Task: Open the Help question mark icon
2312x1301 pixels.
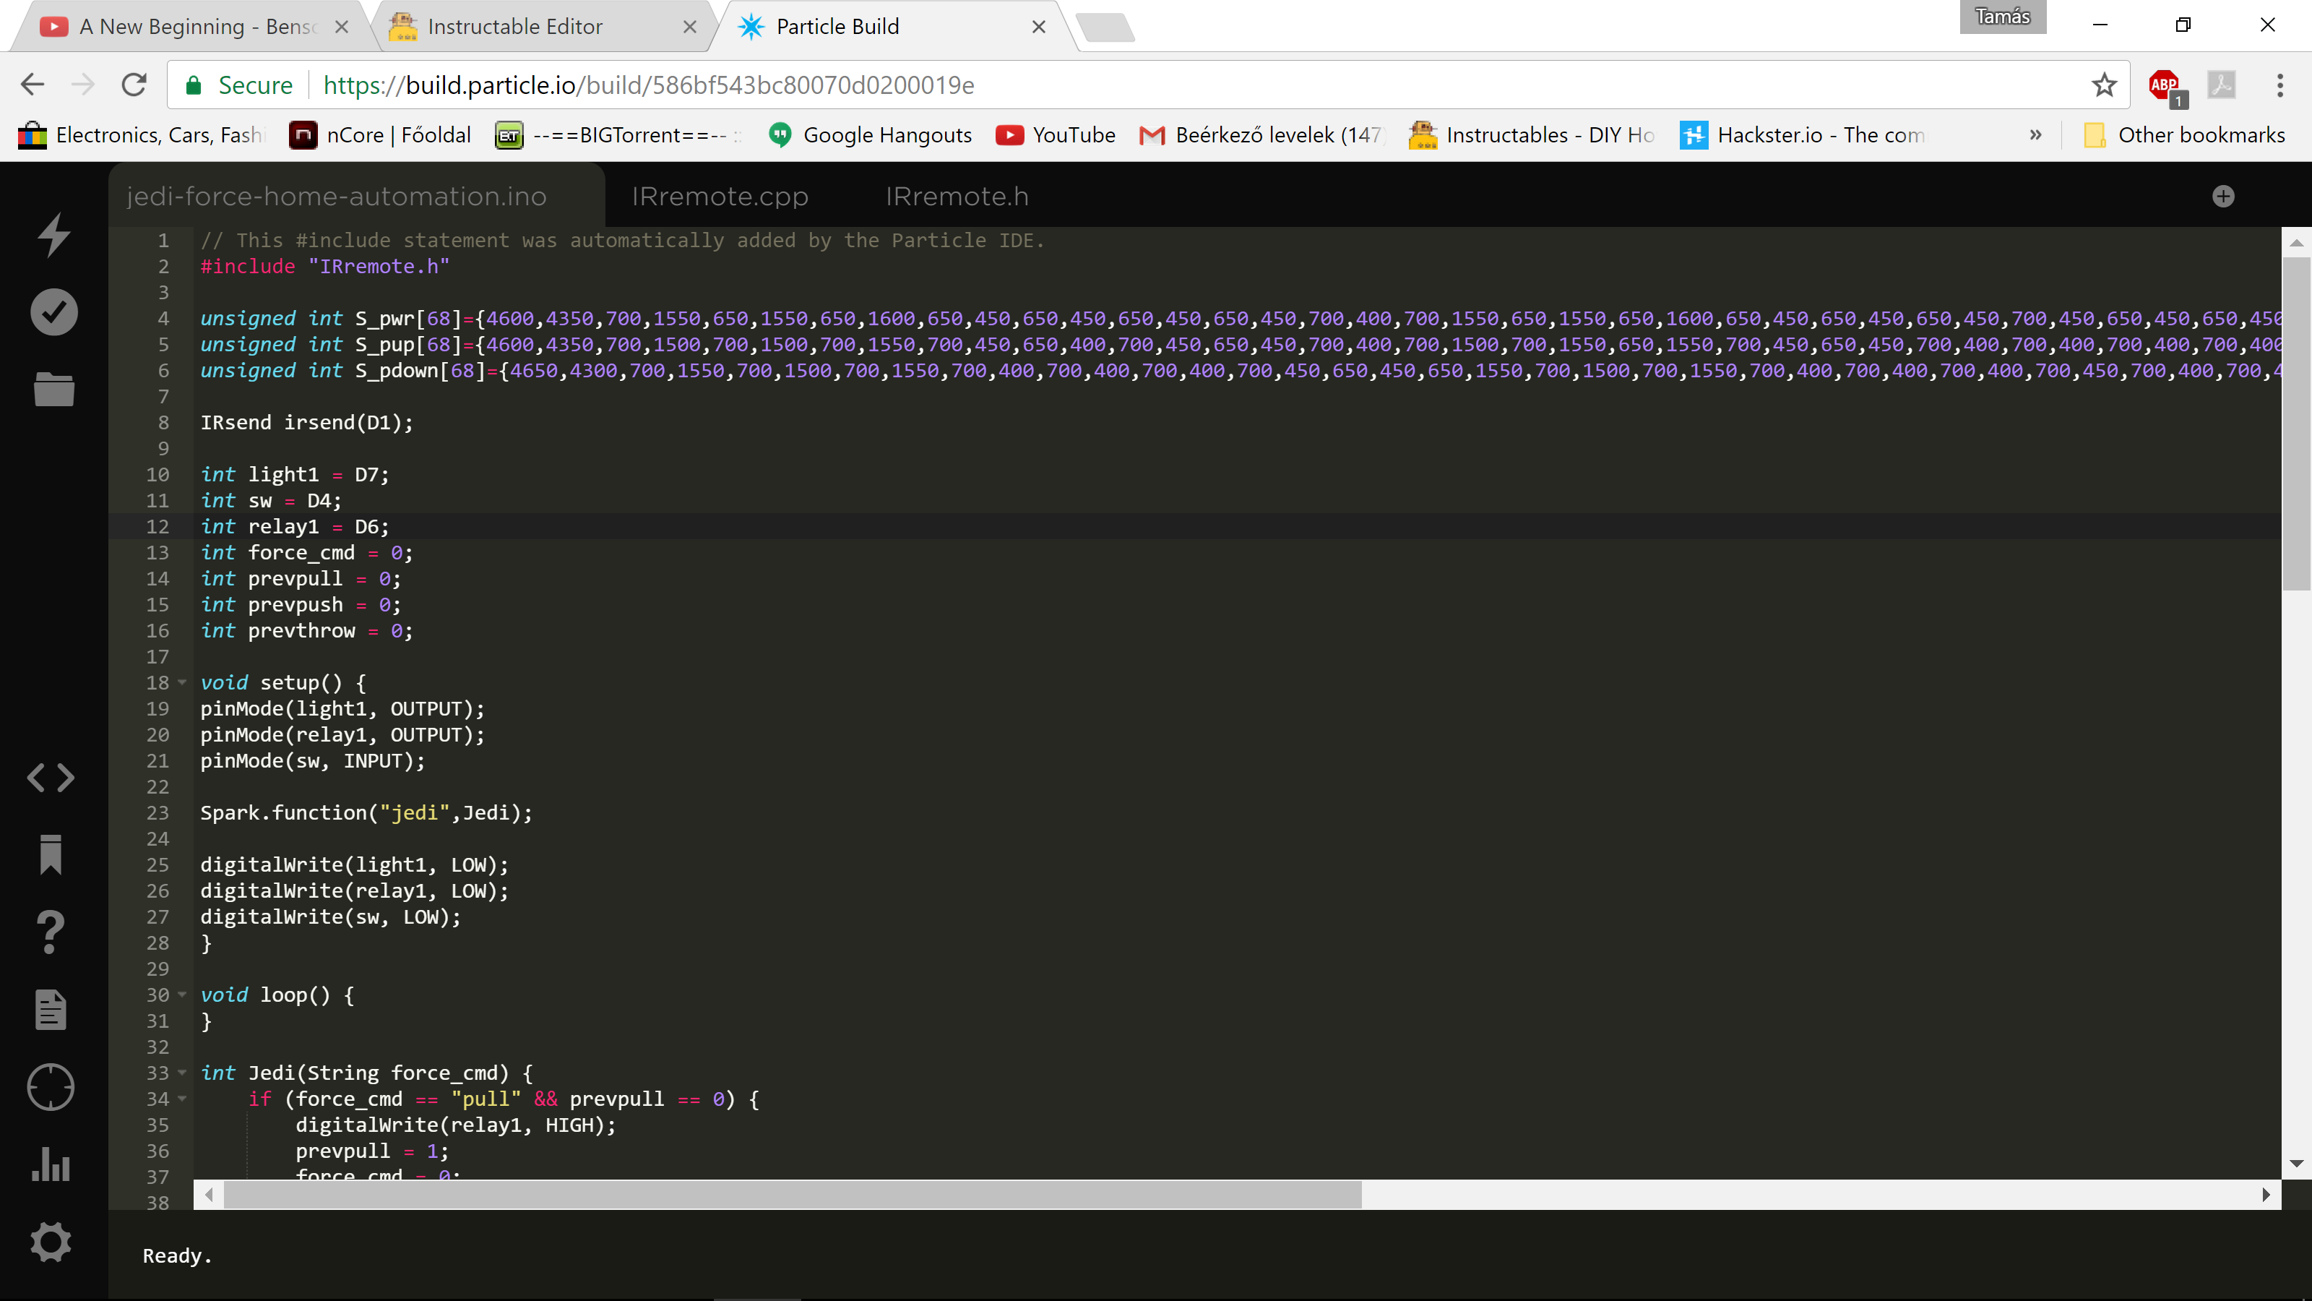Action: click(x=51, y=932)
